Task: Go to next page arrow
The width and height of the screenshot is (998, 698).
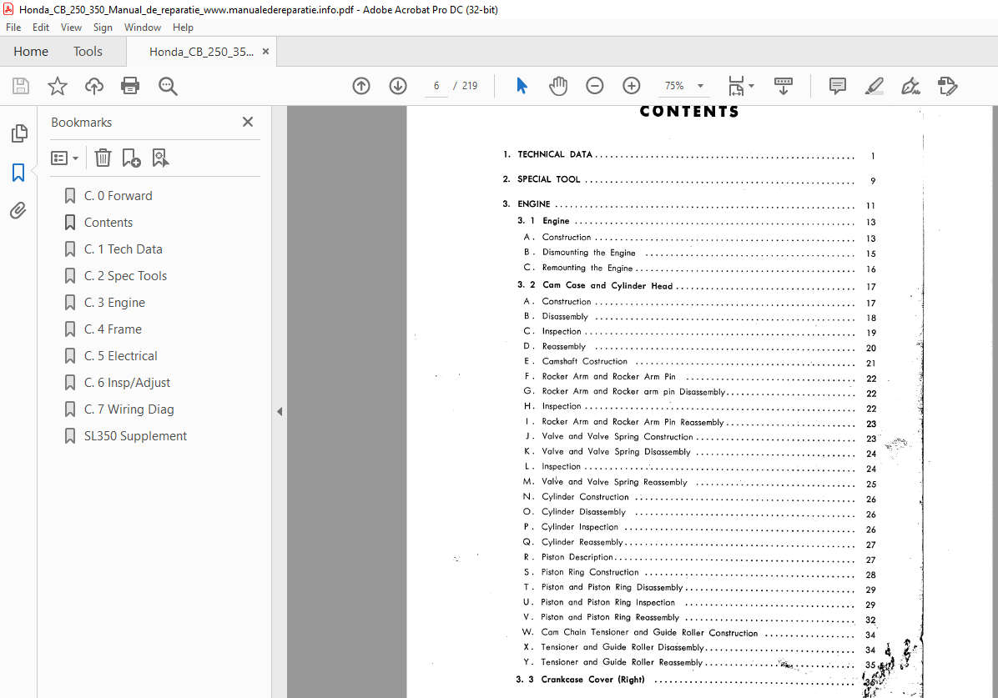Action: [398, 86]
